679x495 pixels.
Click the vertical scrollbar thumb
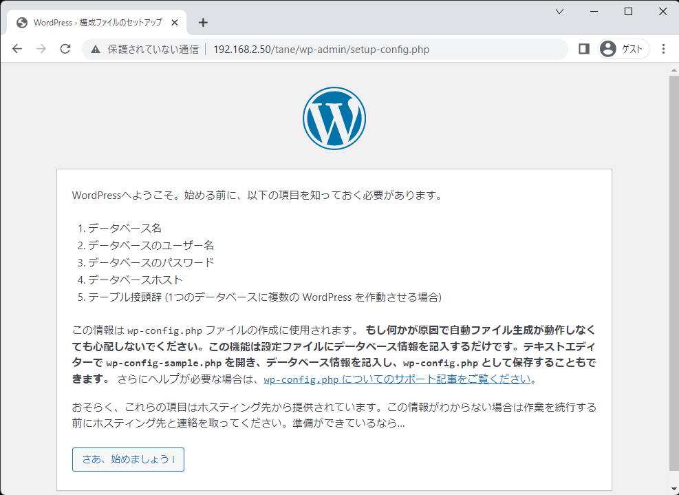click(673, 272)
